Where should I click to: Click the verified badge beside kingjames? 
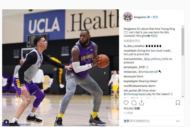(x=148, y=17)
